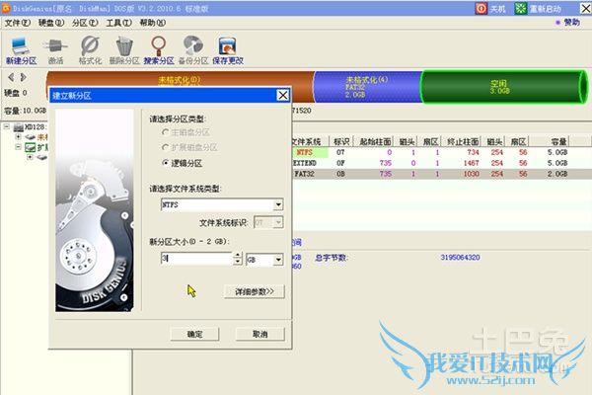592x395 pixels.
Task: Click total bytes value 3195064320
Action: pyautogui.click(x=460, y=258)
